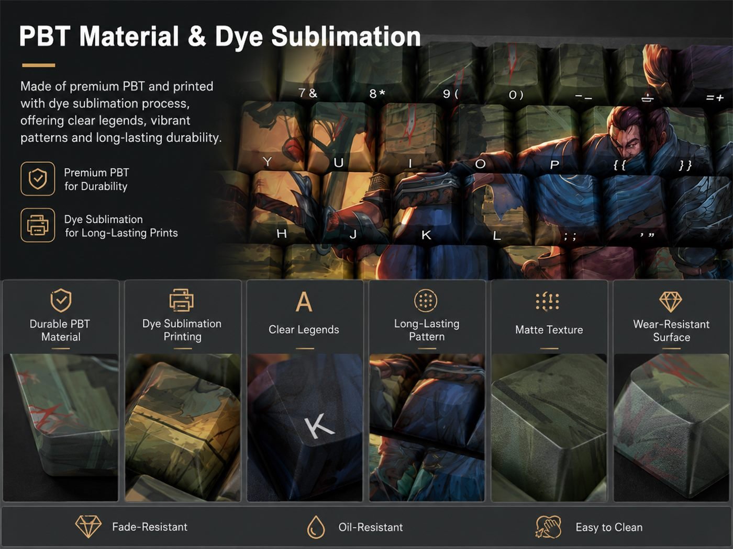Open the Wear-Resistant Surface keycap photo

[x=671, y=428]
